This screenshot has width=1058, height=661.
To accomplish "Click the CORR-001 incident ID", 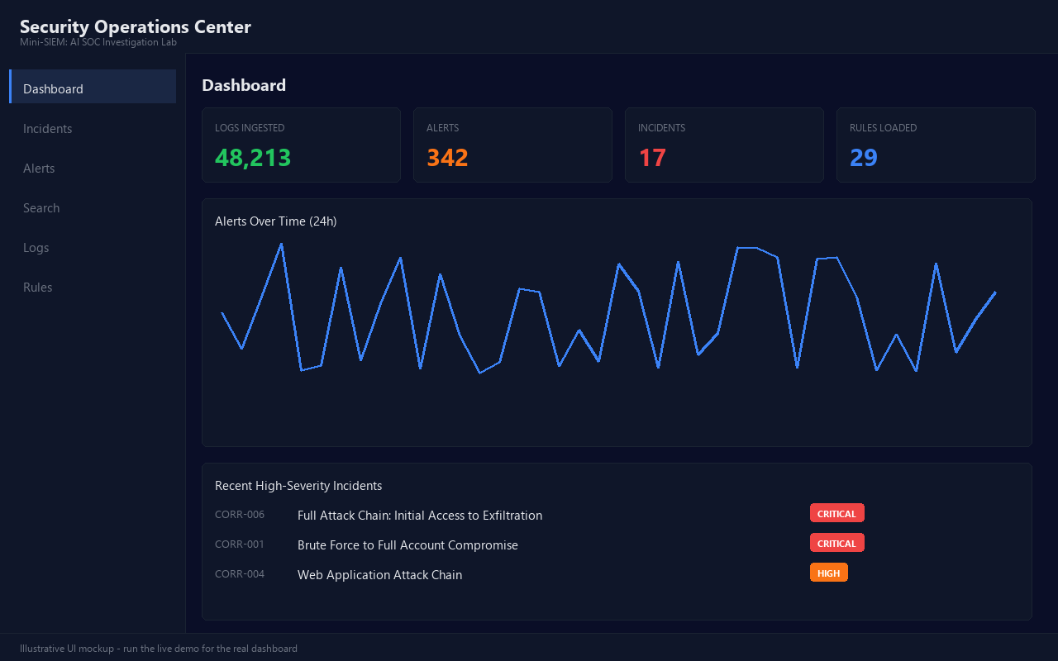I will pyautogui.click(x=240, y=544).
